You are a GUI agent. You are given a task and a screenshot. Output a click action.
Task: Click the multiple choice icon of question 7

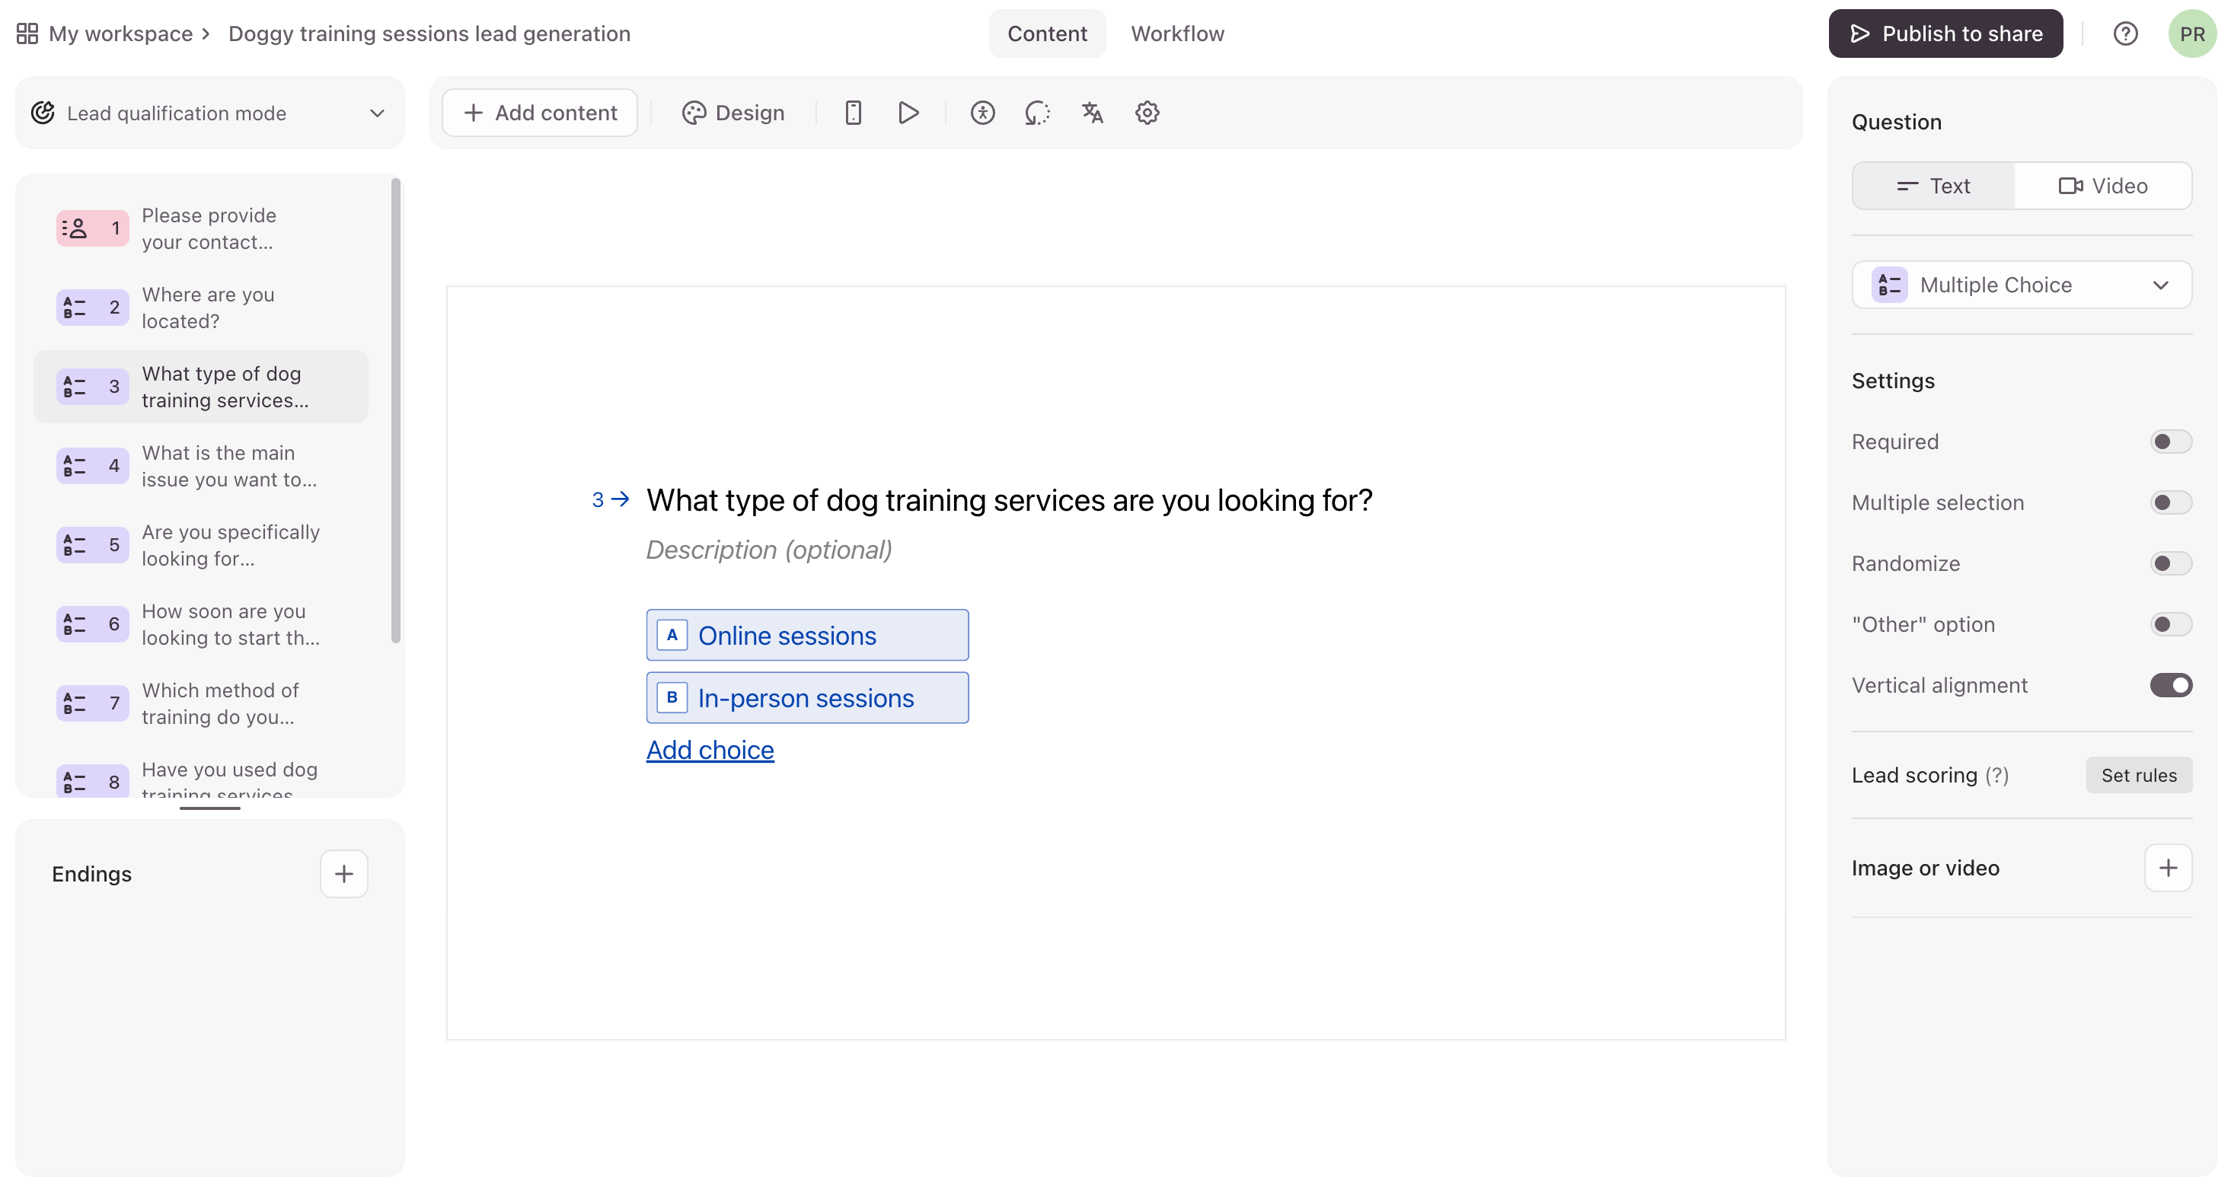[x=75, y=703]
